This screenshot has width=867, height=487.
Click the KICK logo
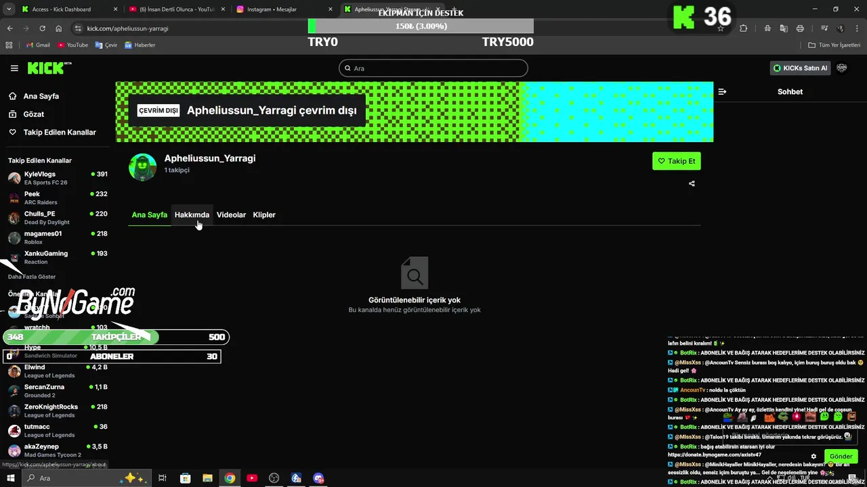(49, 68)
